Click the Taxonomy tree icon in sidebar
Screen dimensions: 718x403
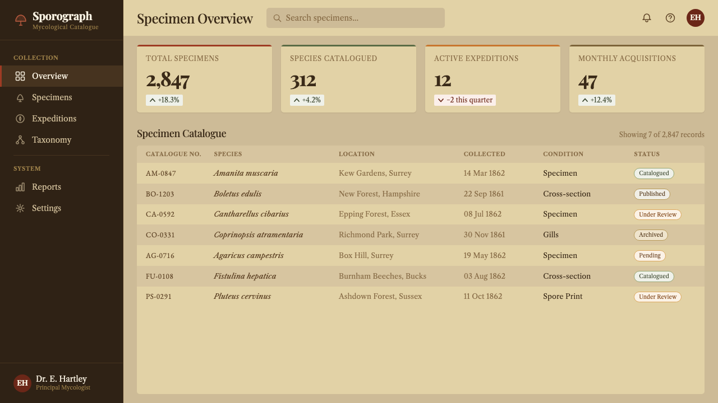tap(20, 140)
